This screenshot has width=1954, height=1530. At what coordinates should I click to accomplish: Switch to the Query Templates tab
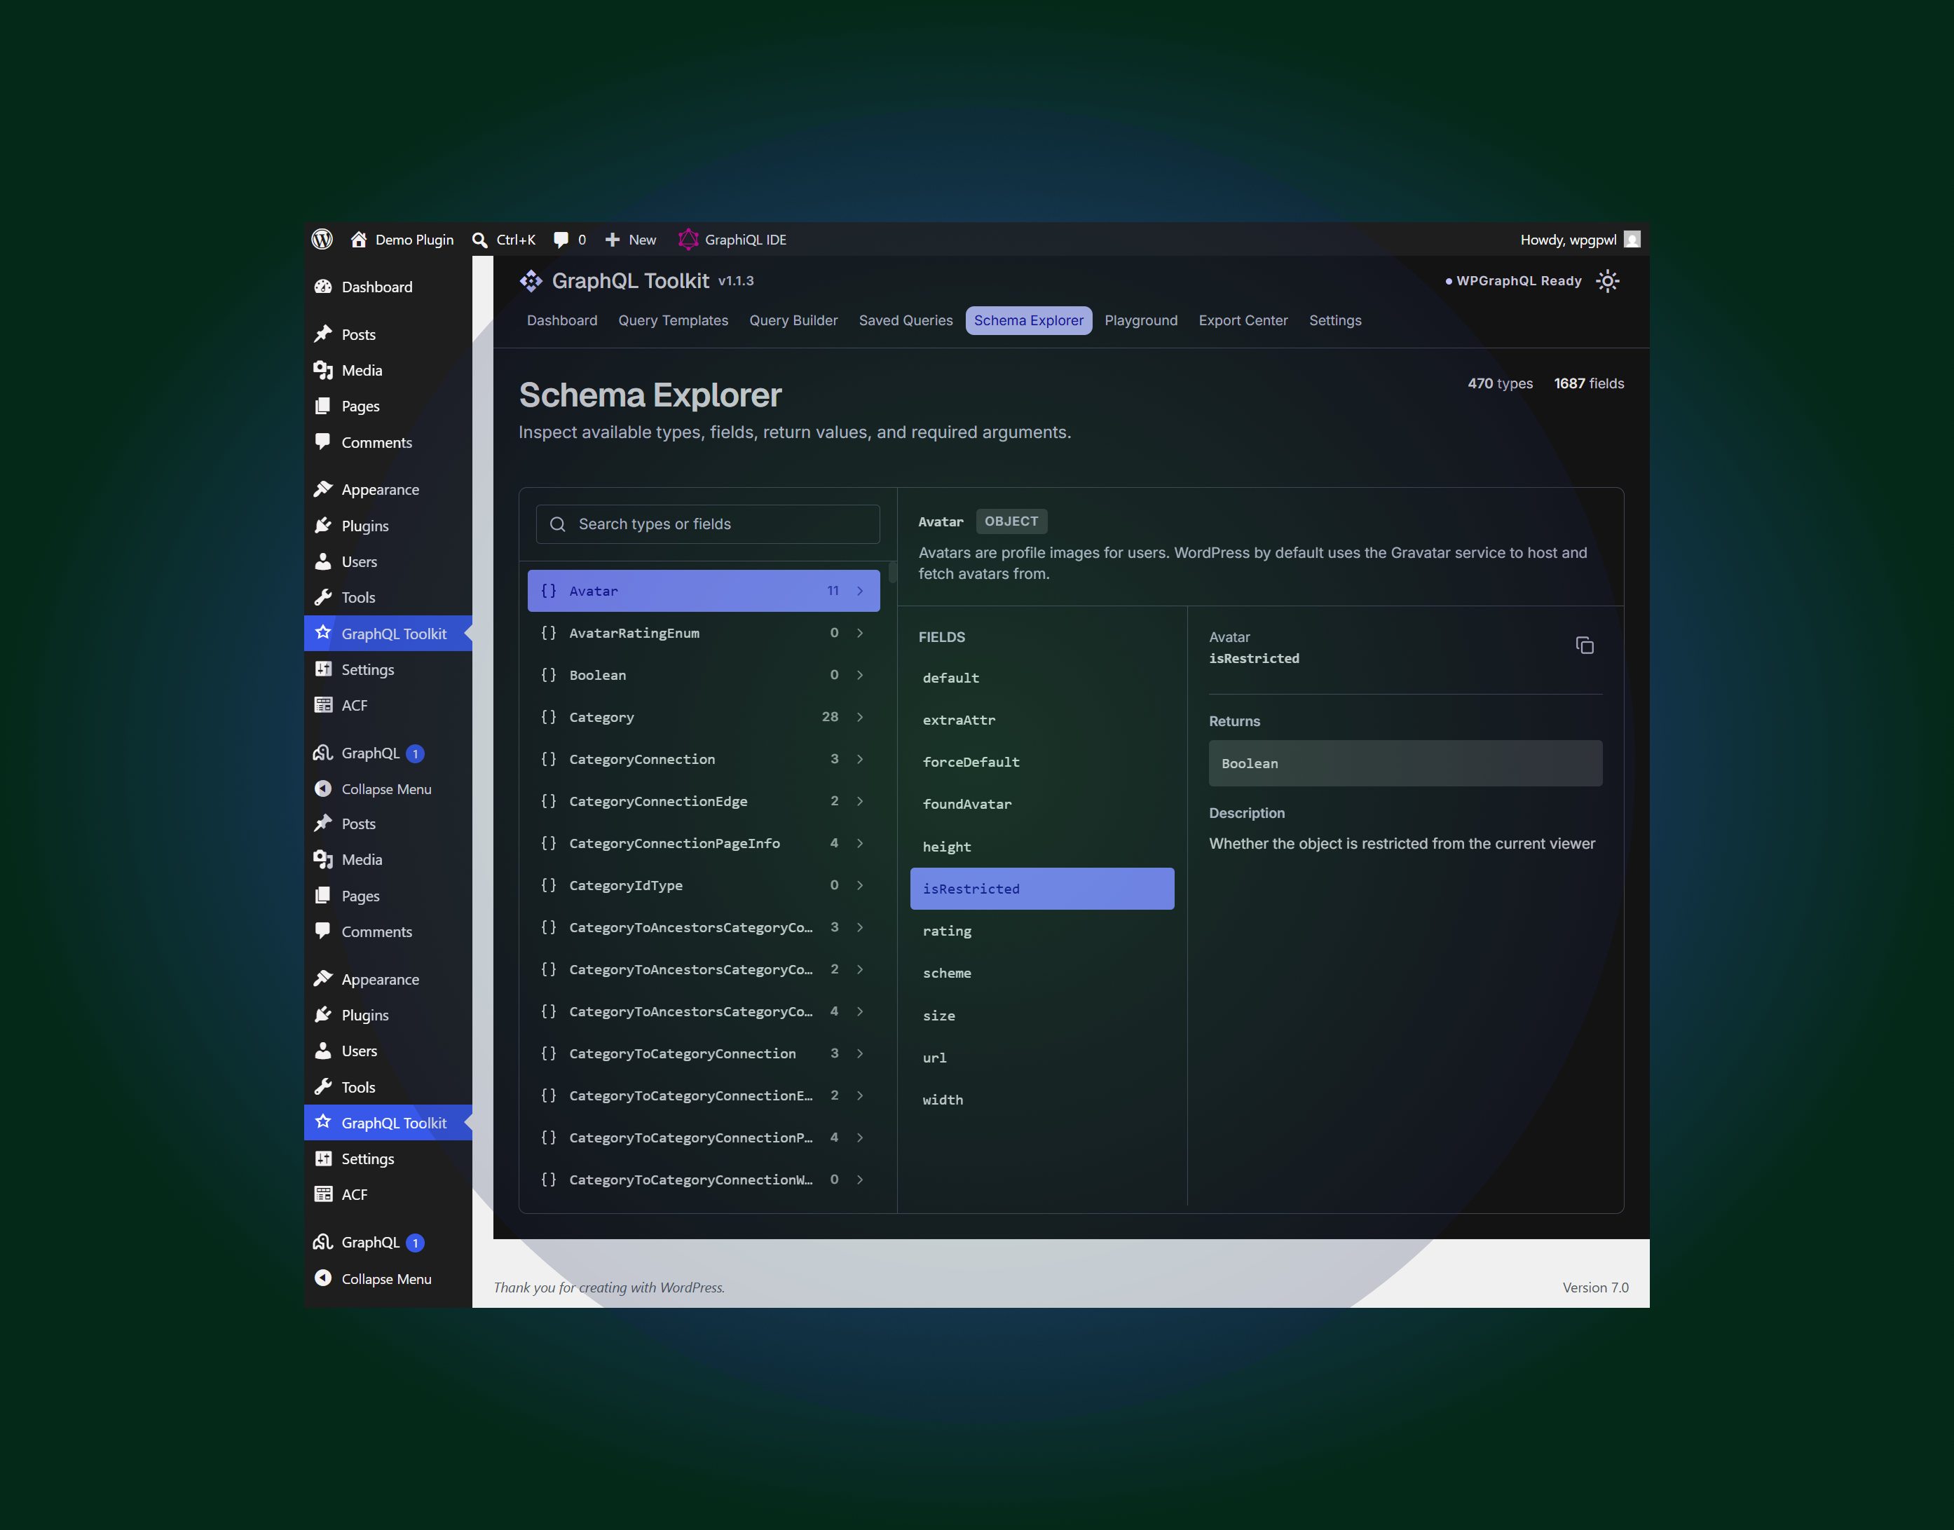pyautogui.click(x=673, y=321)
